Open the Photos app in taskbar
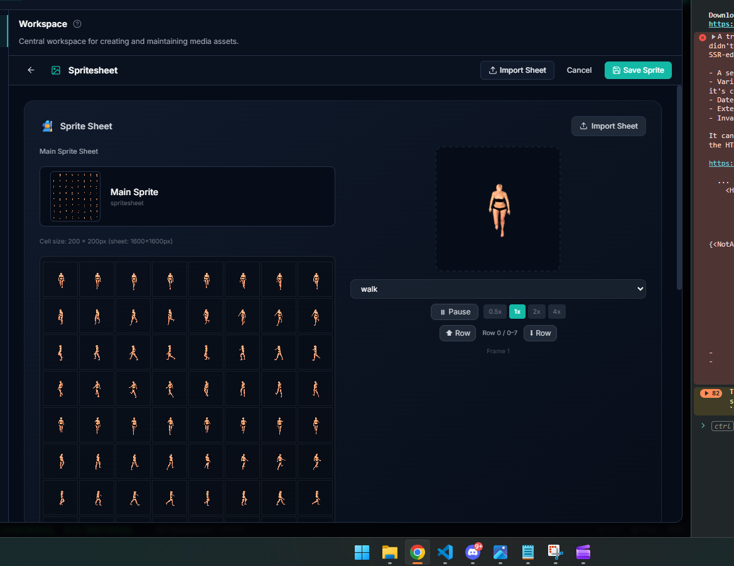This screenshot has height=566, width=734. pos(500,552)
